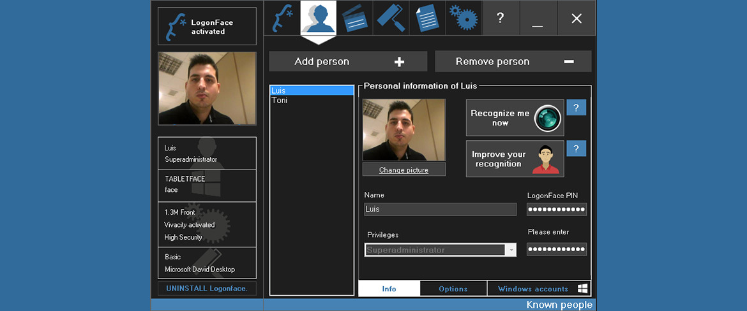
Task: Open help next to Improve your recognition
Action: [576, 148]
